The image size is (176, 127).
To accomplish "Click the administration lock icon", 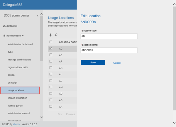I will pos(4,36).
